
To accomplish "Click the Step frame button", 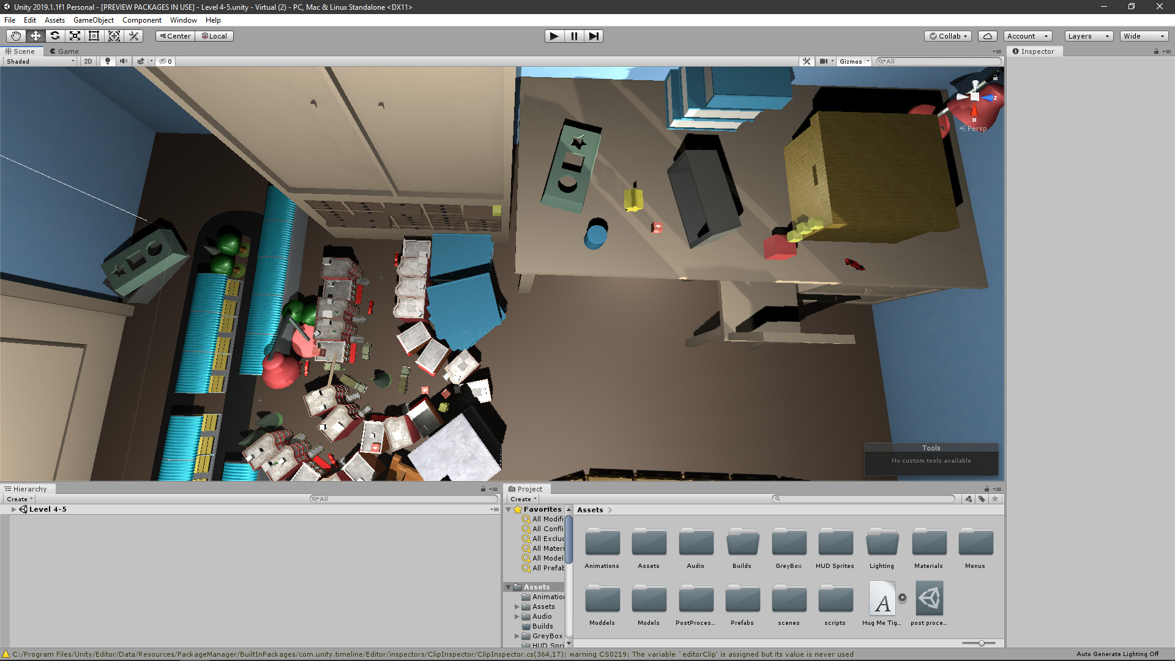I will (594, 36).
